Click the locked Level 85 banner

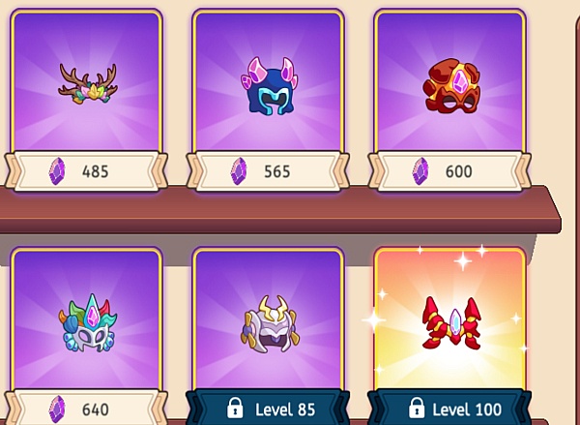coord(268,407)
